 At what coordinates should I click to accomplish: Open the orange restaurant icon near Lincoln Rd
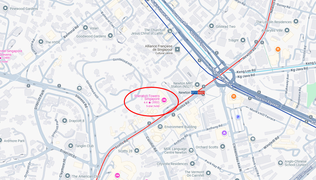point(278,49)
